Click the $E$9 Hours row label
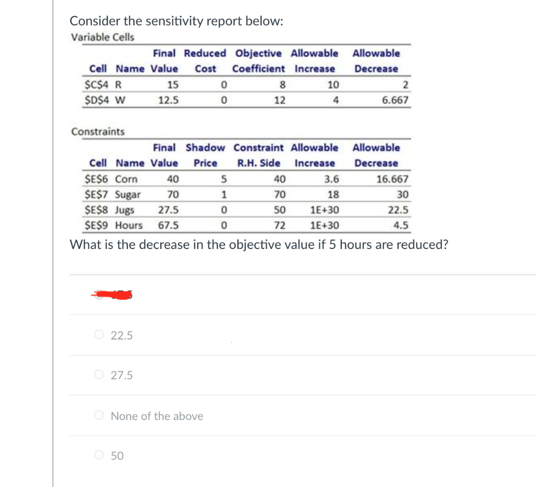Screen dimensions: 536x487 coord(115,225)
